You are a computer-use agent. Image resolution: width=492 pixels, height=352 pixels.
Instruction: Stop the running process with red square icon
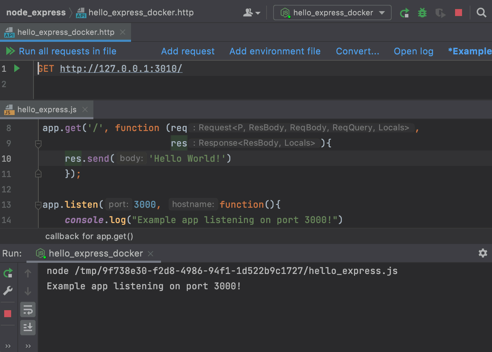tap(458, 13)
